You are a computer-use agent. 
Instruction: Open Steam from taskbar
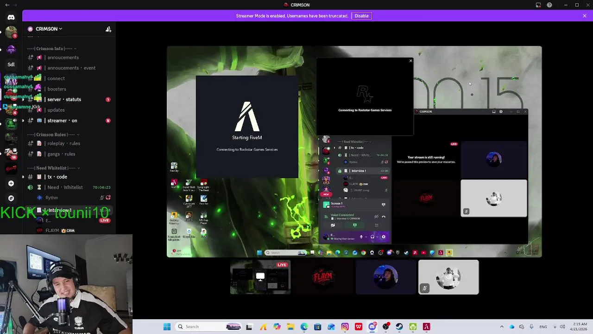(x=399, y=327)
